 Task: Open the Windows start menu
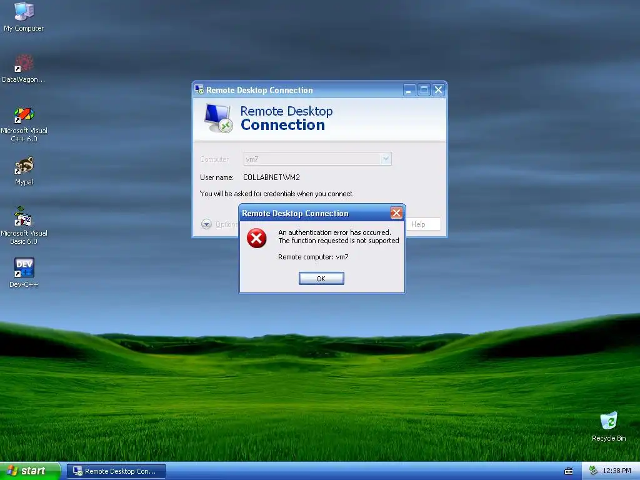pyautogui.click(x=30, y=471)
